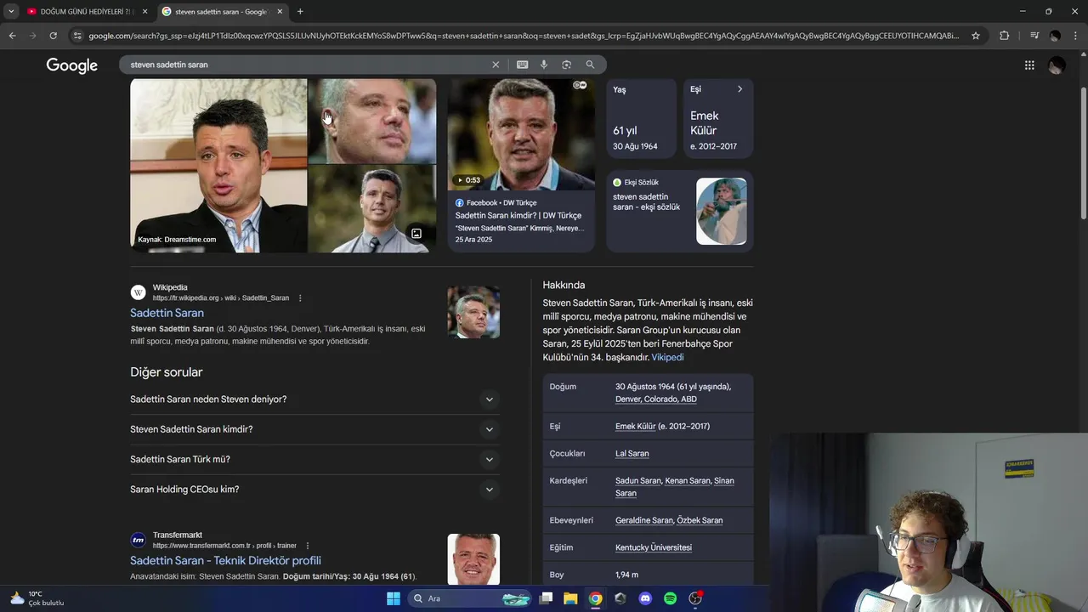
Task: Open Google account avatar on the page
Action: coord(1057,65)
